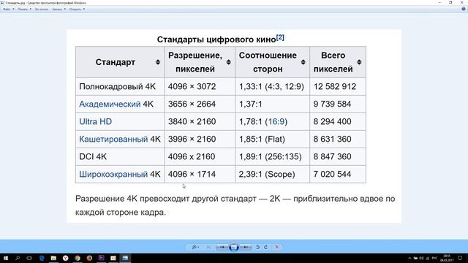Open the zoom magnifier control
The height and width of the screenshot is (263, 468).
195,247
